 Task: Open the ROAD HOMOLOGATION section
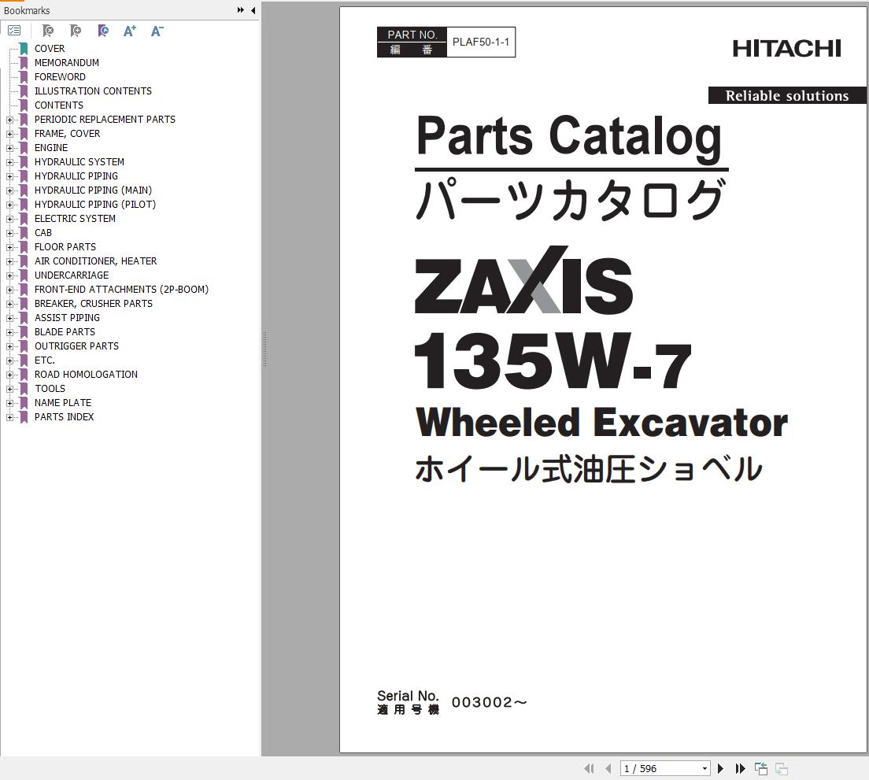coord(86,374)
